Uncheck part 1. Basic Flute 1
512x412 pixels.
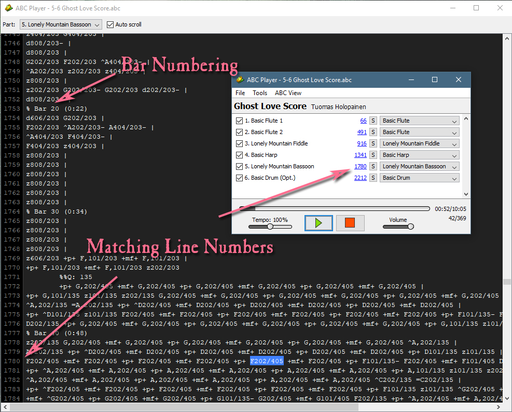pyautogui.click(x=239, y=121)
